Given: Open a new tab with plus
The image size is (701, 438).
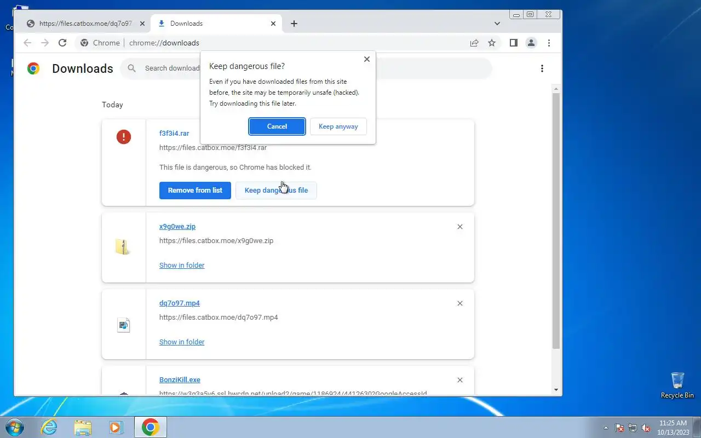Looking at the screenshot, I should pyautogui.click(x=294, y=24).
